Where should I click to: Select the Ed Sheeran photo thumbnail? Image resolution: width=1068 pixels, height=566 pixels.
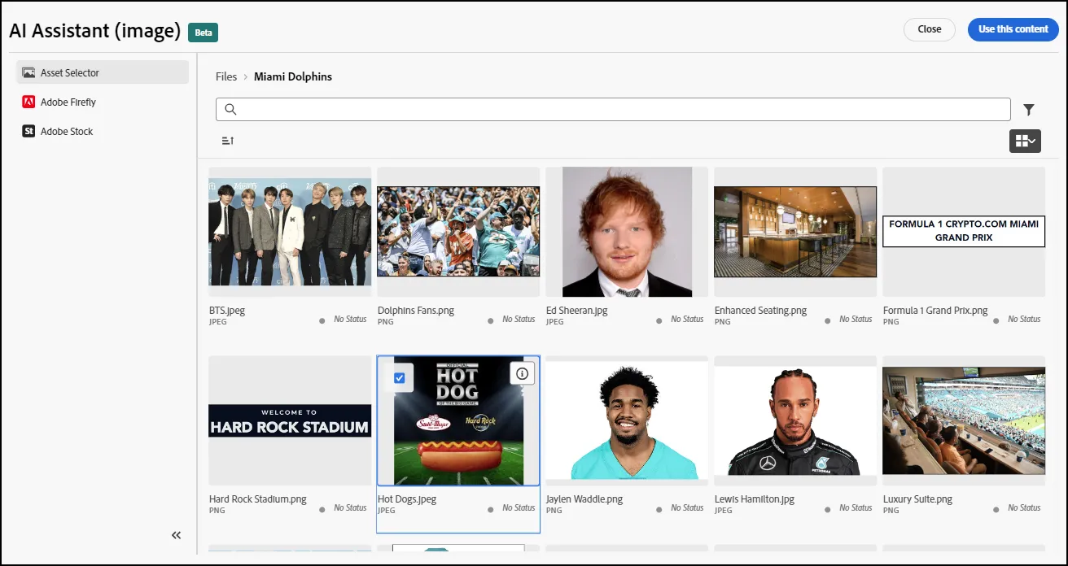627,232
